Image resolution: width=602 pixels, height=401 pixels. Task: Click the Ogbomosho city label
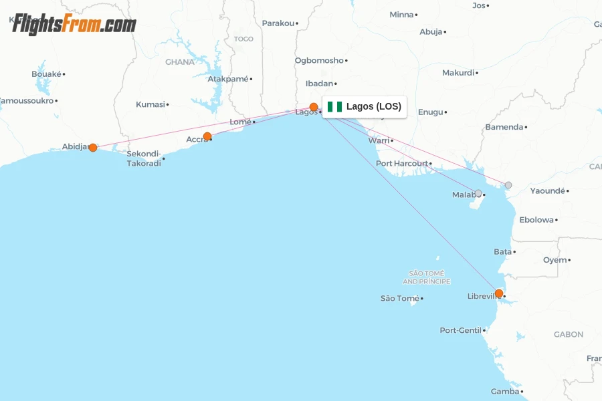319,61
